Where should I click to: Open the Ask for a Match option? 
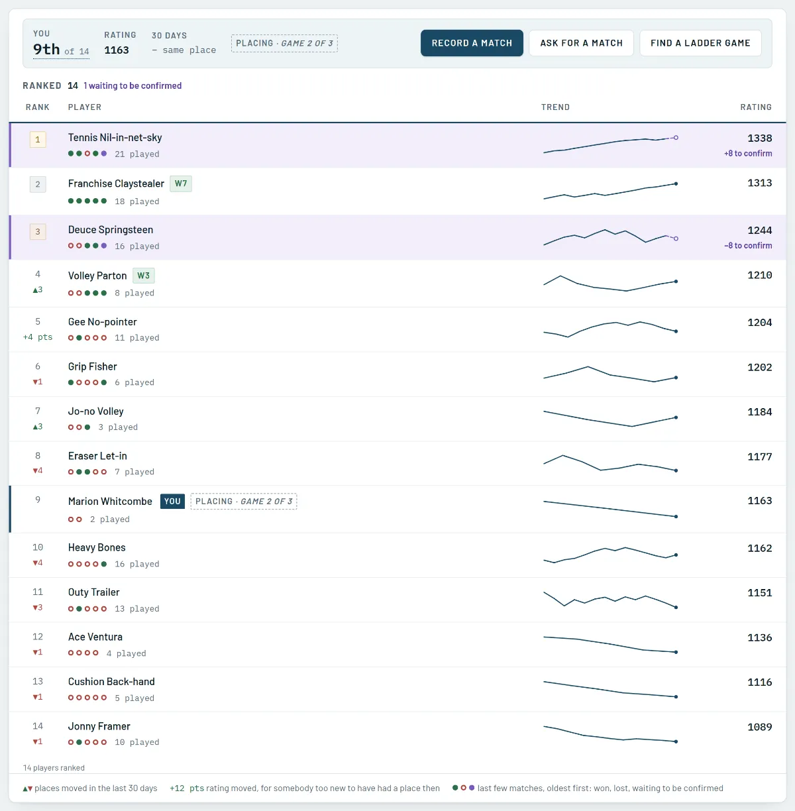[581, 43]
